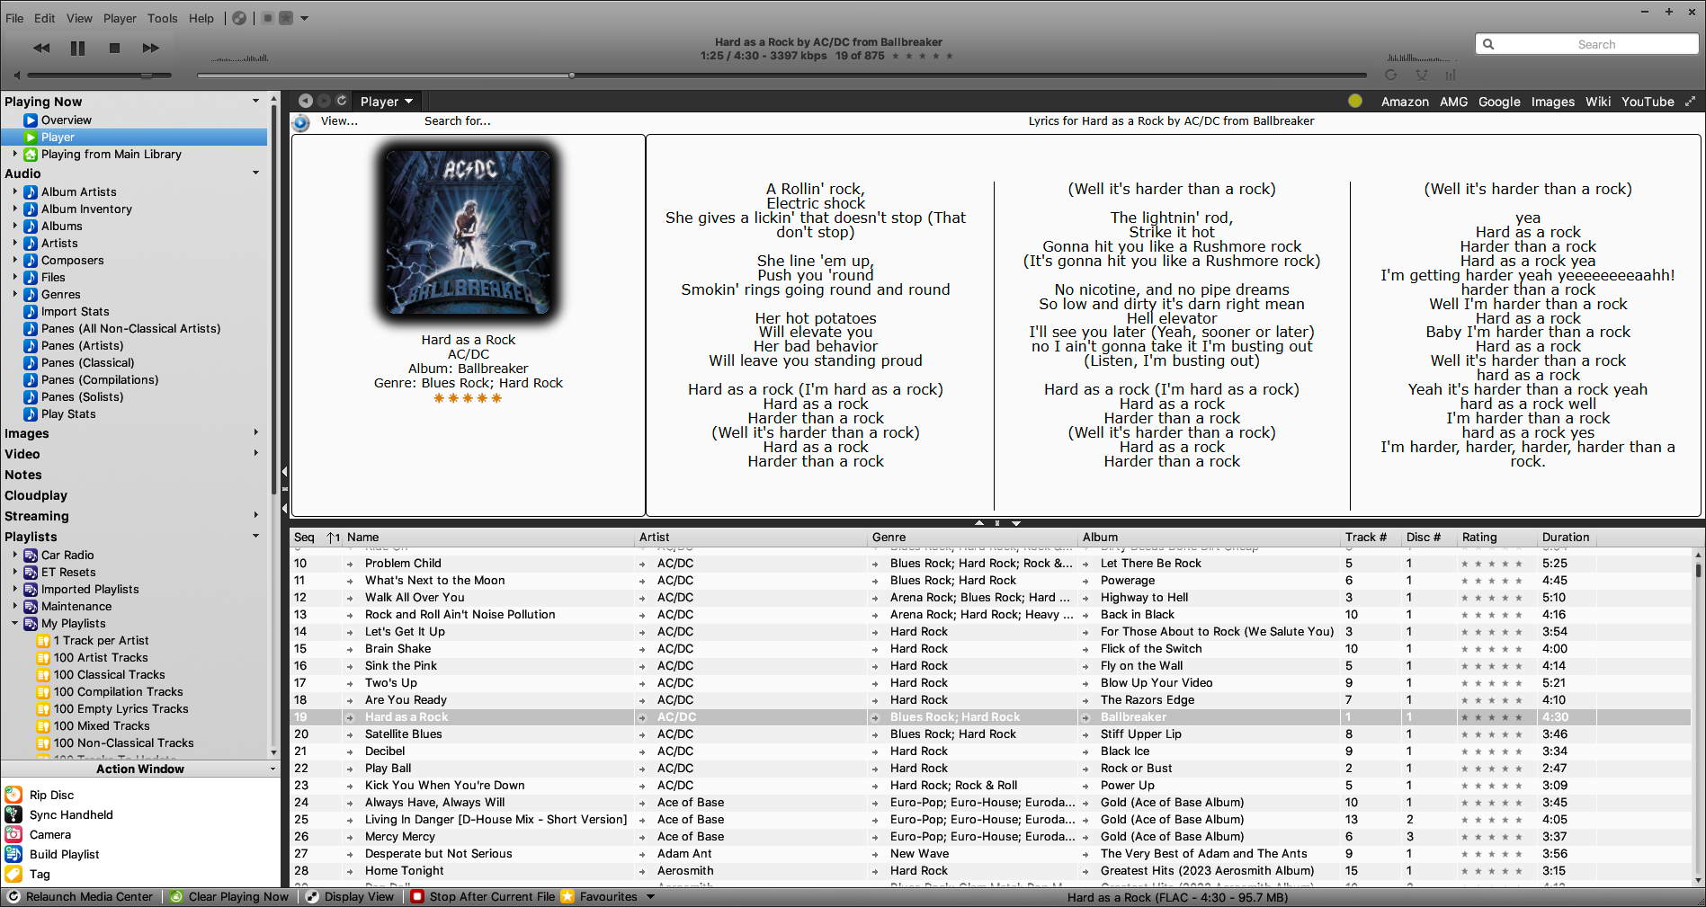Click the blue Playing Now circle icon beside View

point(301,122)
